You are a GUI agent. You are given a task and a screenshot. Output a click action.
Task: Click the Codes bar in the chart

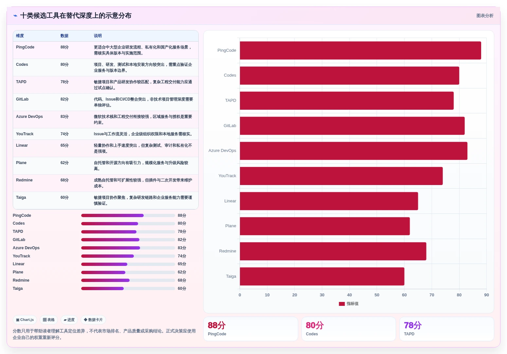tap(350, 76)
